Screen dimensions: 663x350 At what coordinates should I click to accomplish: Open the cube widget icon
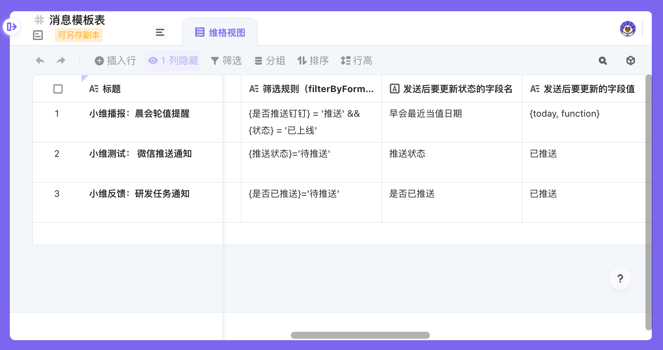631,61
